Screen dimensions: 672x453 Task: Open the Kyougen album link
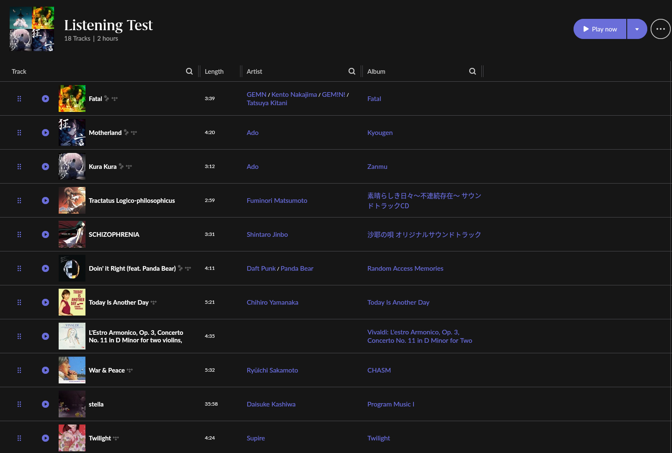tap(380, 133)
